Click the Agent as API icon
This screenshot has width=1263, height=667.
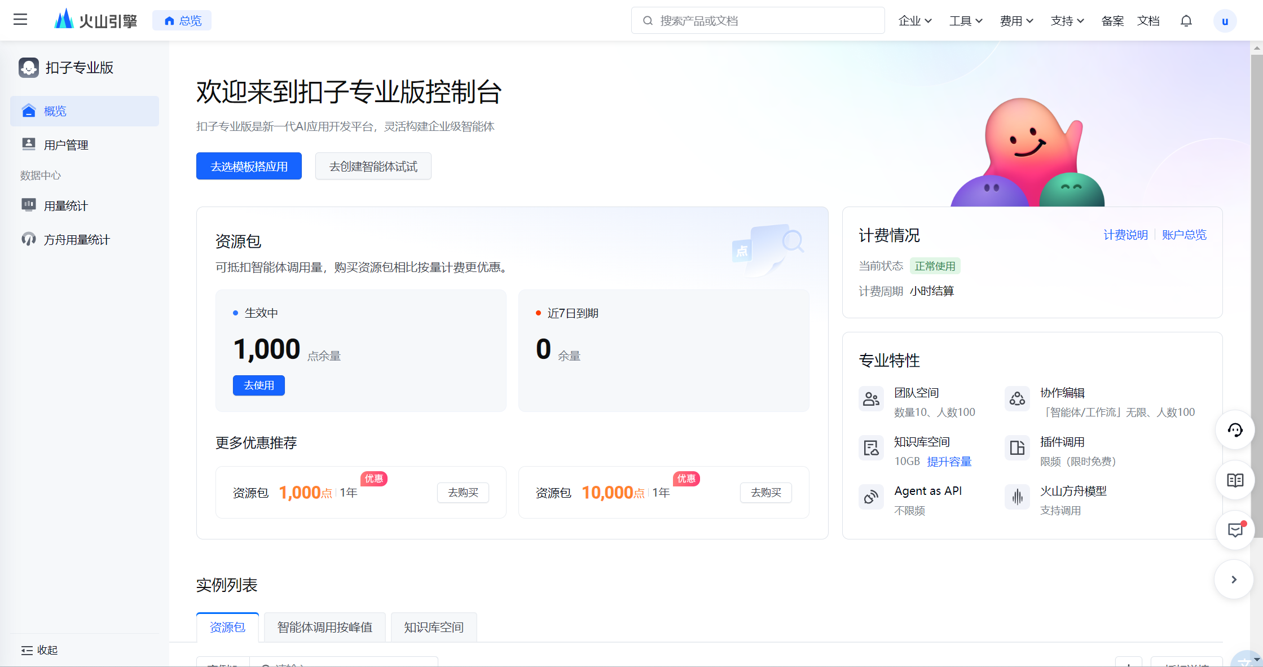tap(871, 497)
